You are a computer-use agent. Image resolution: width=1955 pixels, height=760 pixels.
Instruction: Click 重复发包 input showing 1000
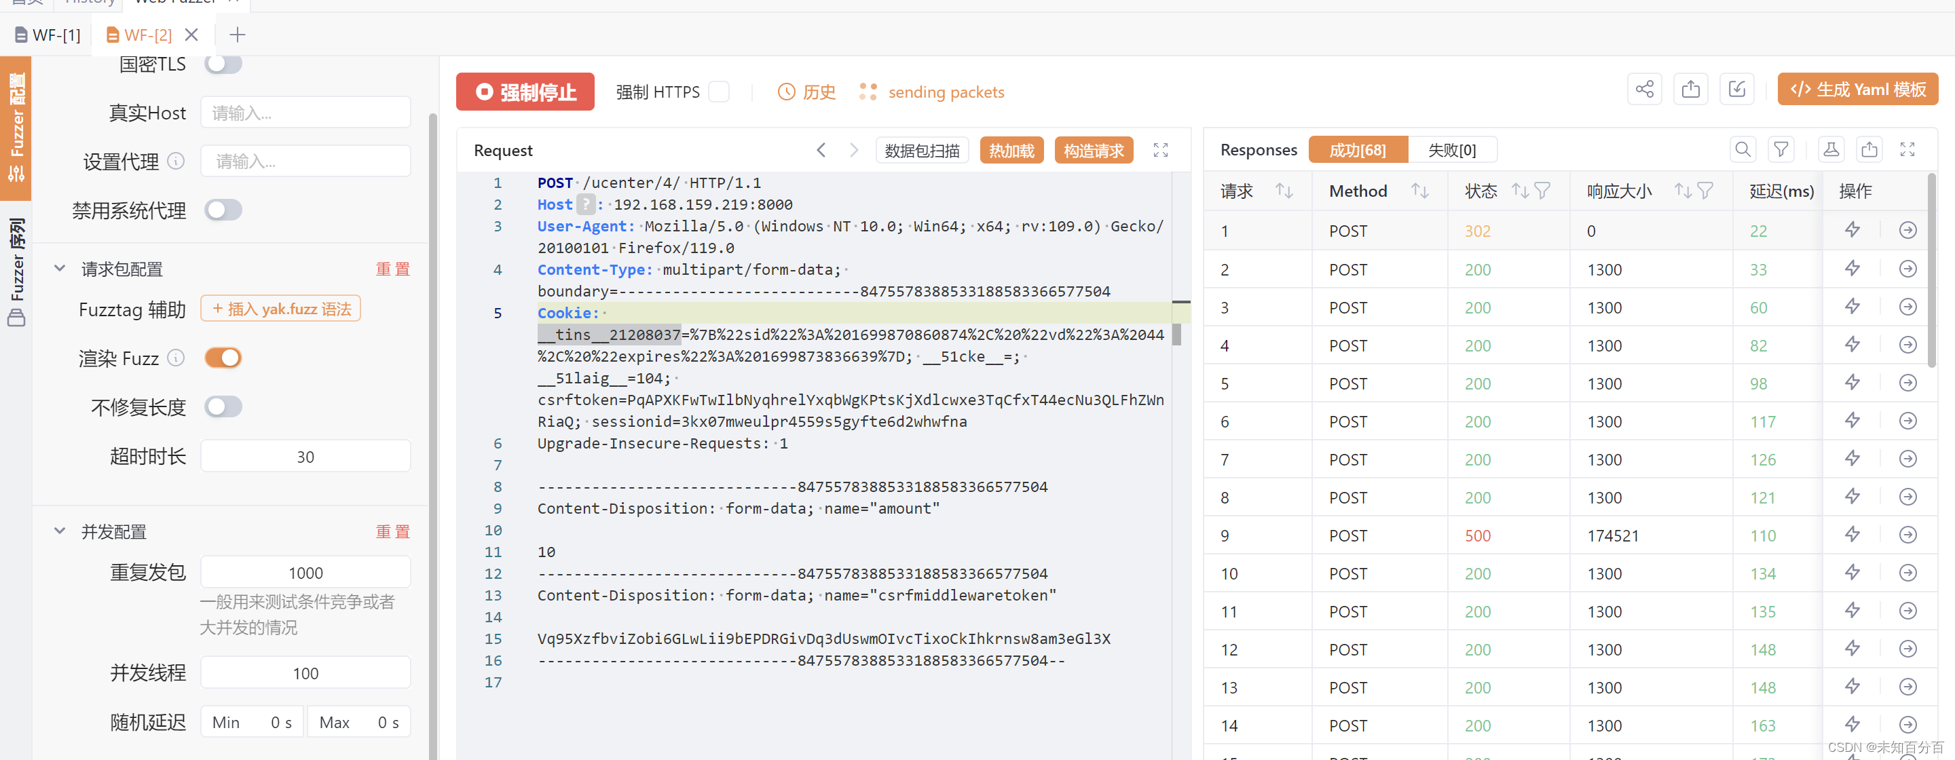tap(306, 572)
